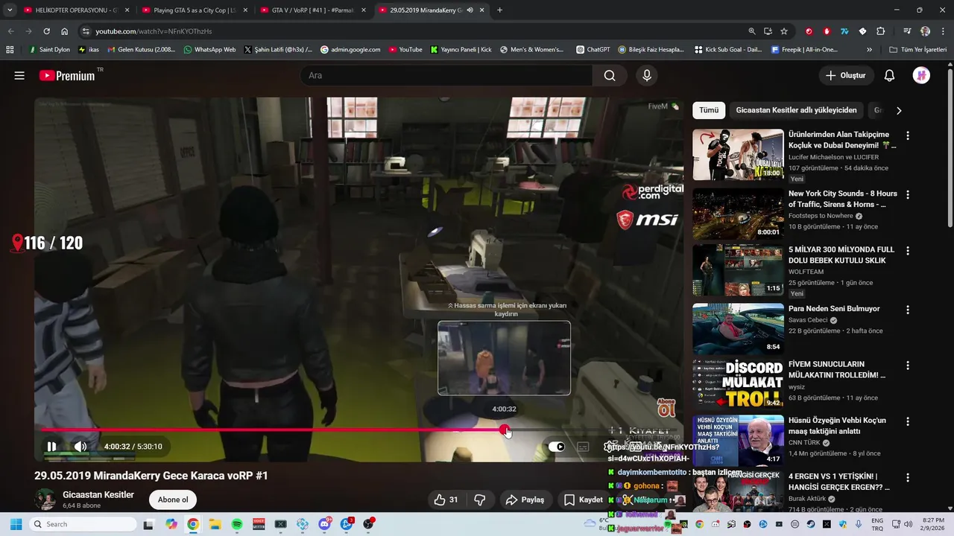Open a new browser tab
The width and height of the screenshot is (954, 536).
pos(499,10)
